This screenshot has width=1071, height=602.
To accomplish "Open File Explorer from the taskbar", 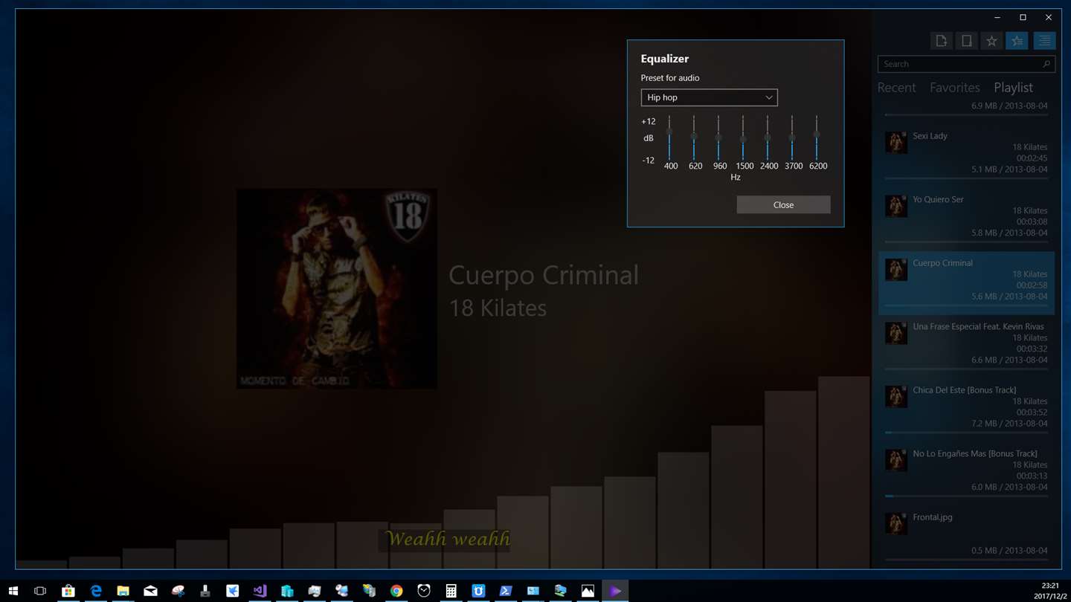I will click(123, 591).
